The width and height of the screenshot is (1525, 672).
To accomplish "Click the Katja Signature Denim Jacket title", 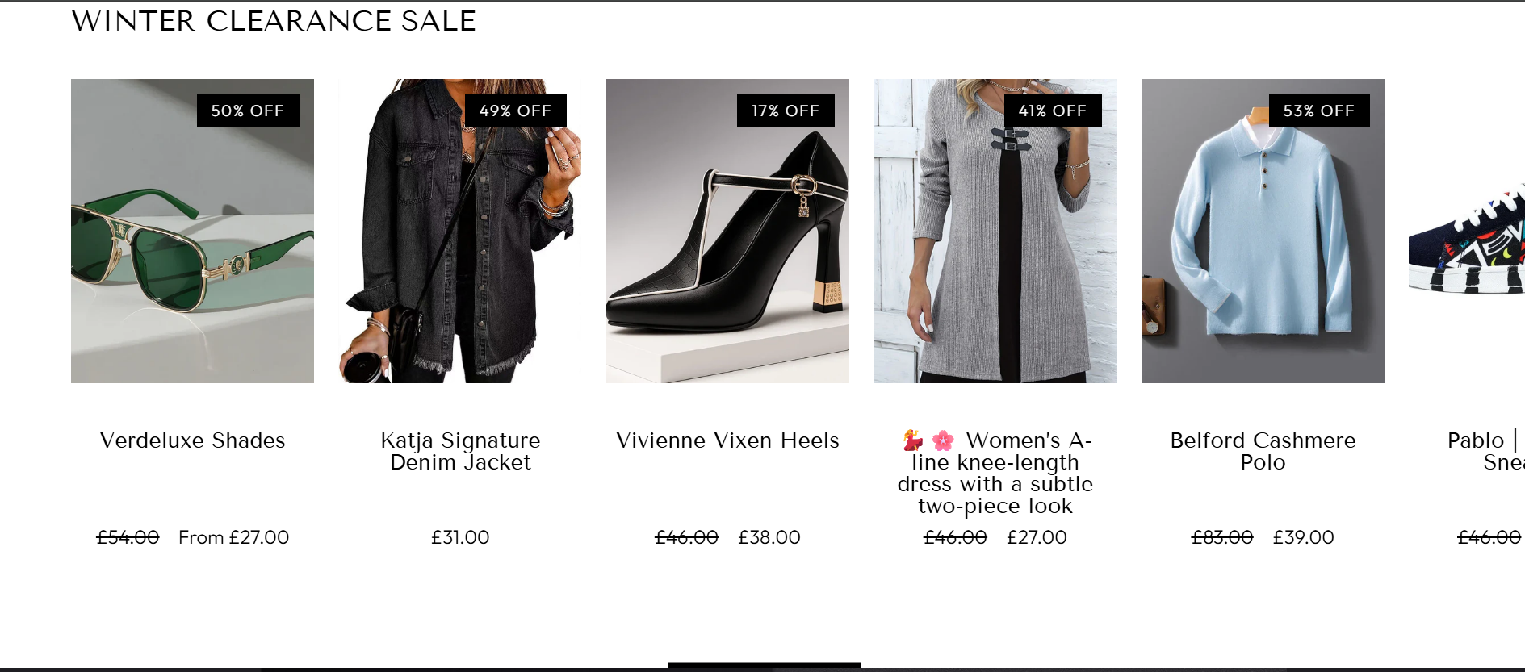I will [460, 451].
